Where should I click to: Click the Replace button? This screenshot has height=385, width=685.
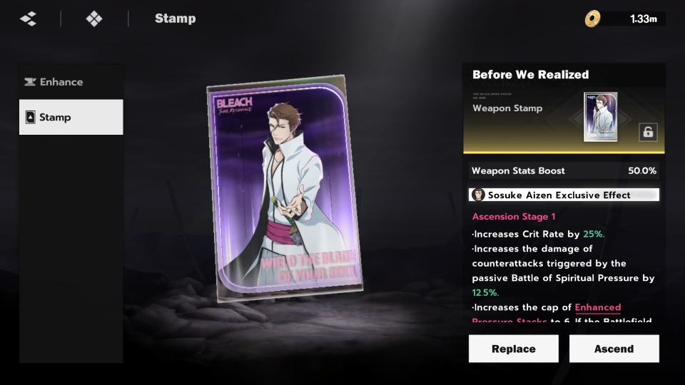[513, 349]
